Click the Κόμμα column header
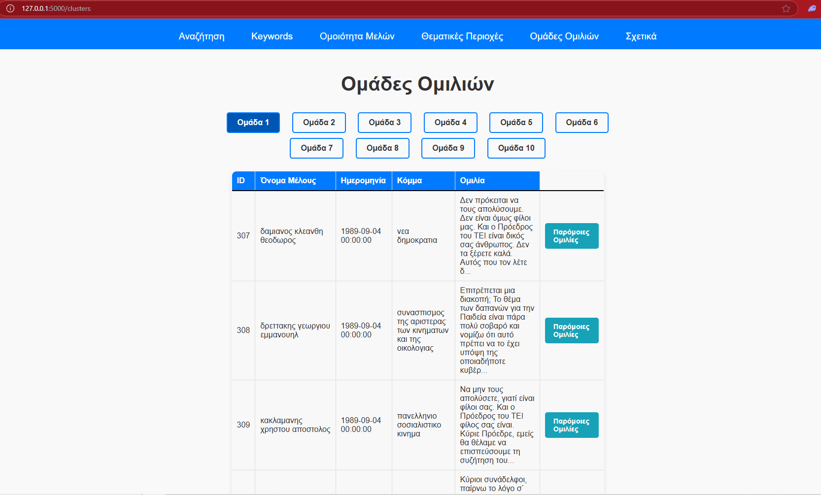Viewport: 821px width, 495px height. click(423, 181)
